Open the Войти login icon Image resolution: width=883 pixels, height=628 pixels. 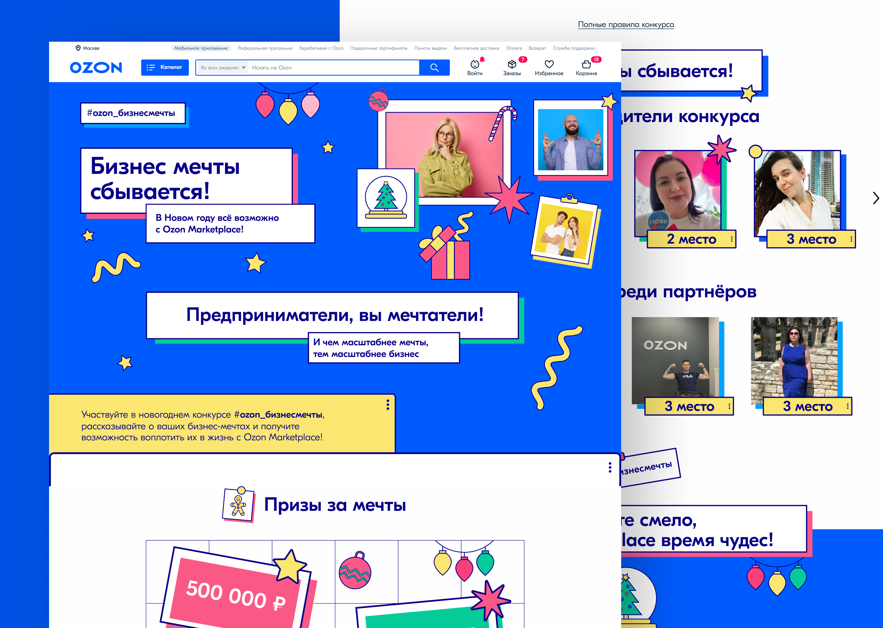(x=475, y=65)
